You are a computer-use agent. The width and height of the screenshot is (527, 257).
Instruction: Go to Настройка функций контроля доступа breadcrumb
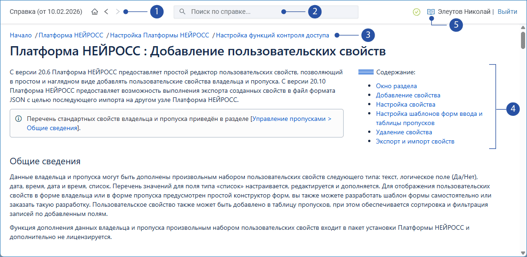click(x=273, y=35)
